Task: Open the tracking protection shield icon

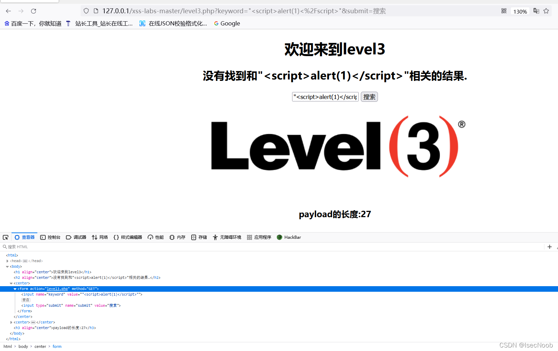Action: click(x=86, y=11)
